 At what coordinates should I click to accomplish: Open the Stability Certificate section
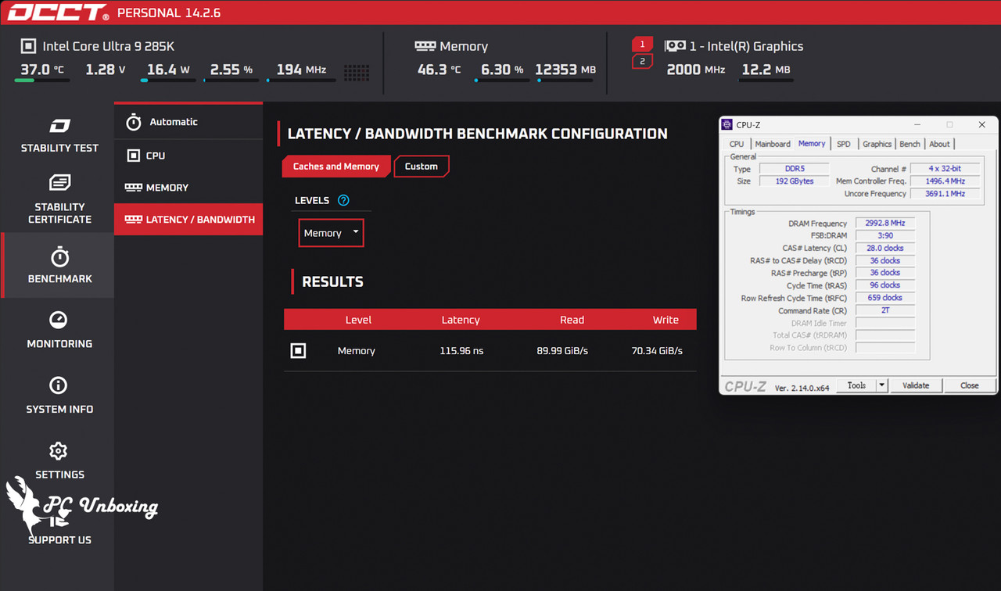tap(59, 199)
